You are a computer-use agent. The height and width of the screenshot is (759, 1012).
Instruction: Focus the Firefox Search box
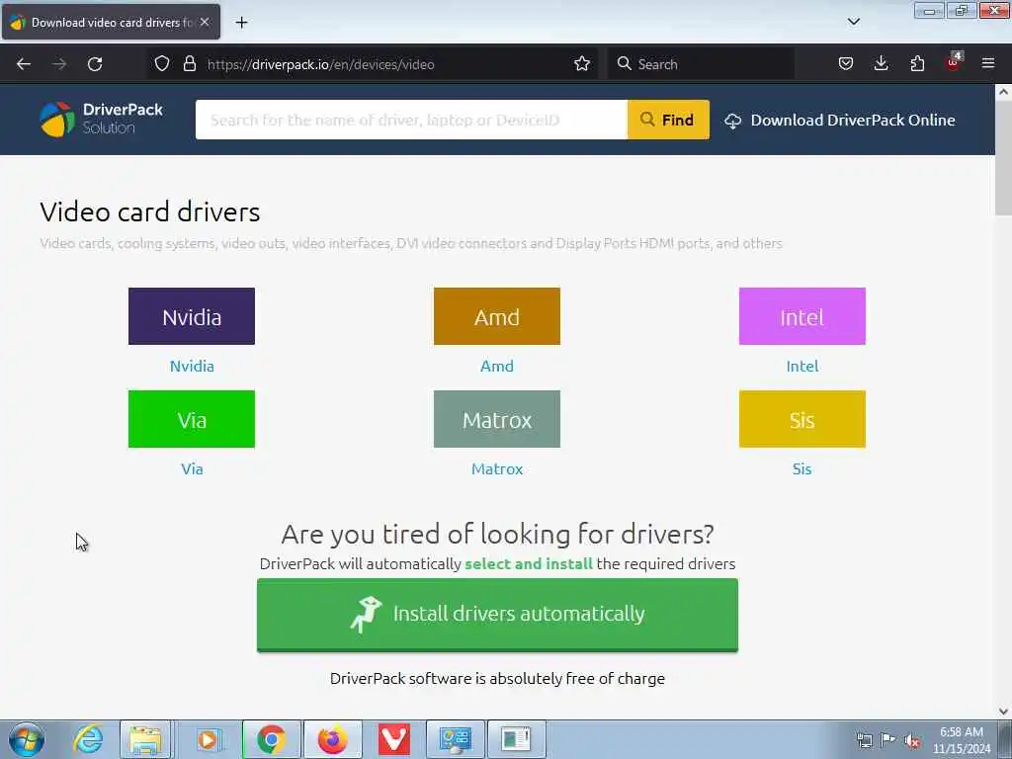point(702,64)
